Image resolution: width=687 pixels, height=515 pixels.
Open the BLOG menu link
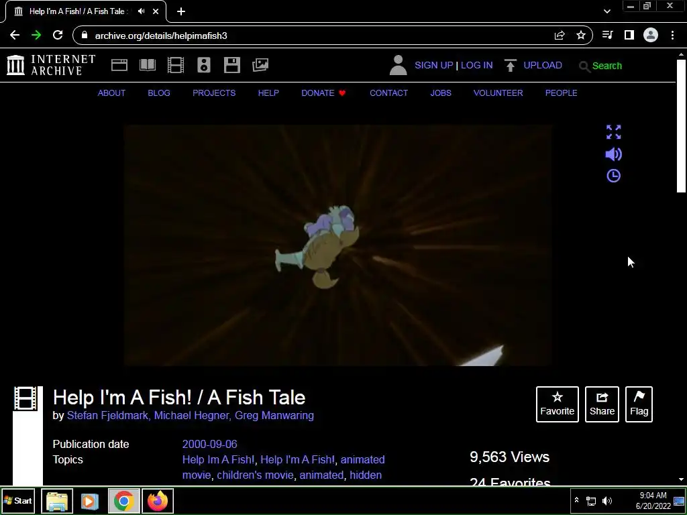coord(159,93)
